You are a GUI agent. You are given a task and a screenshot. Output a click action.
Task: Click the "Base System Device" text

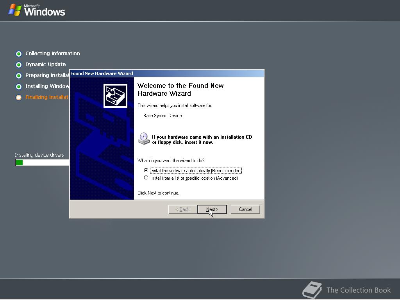[x=162, y=116]
